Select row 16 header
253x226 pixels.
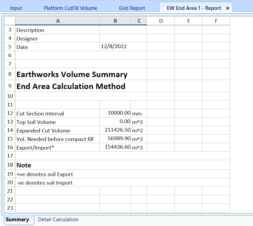10,147
